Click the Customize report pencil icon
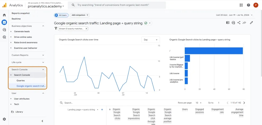This screenshot has height=125, width=262. [x=251, y=23]
